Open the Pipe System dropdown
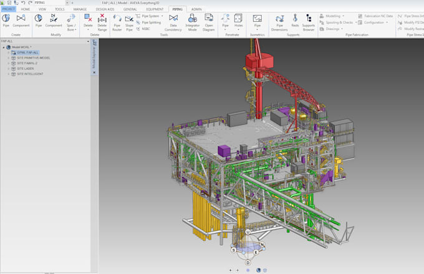The height and width of the screenshot is (274, 424). [150, 16]
